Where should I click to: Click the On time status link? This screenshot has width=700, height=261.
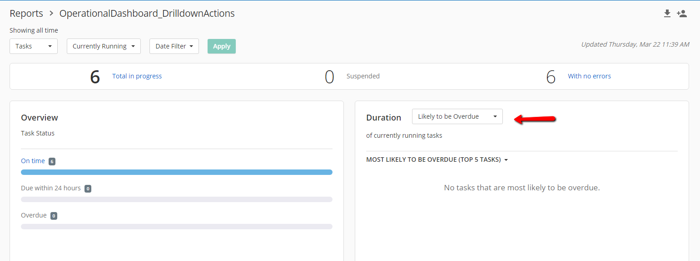(x=33, y=161)
